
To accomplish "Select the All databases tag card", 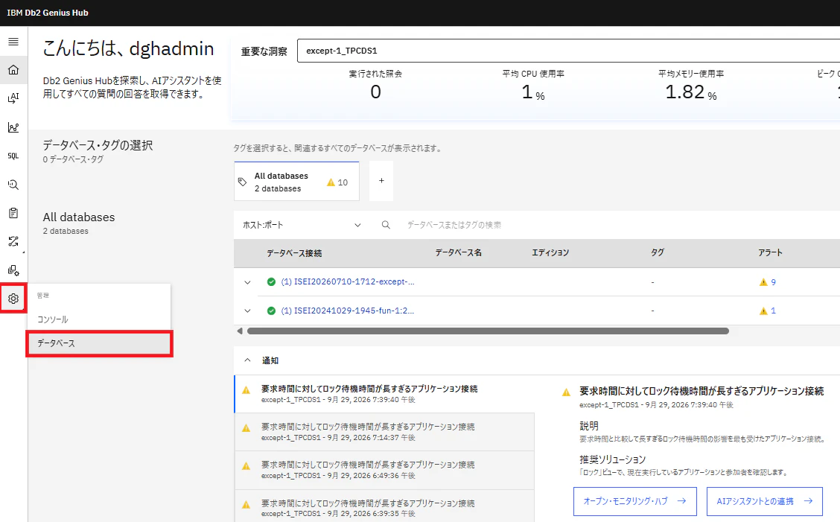I will (x=297, y=182).
